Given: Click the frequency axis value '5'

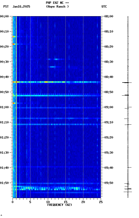Looking at the screenshot, I should 30,202.
